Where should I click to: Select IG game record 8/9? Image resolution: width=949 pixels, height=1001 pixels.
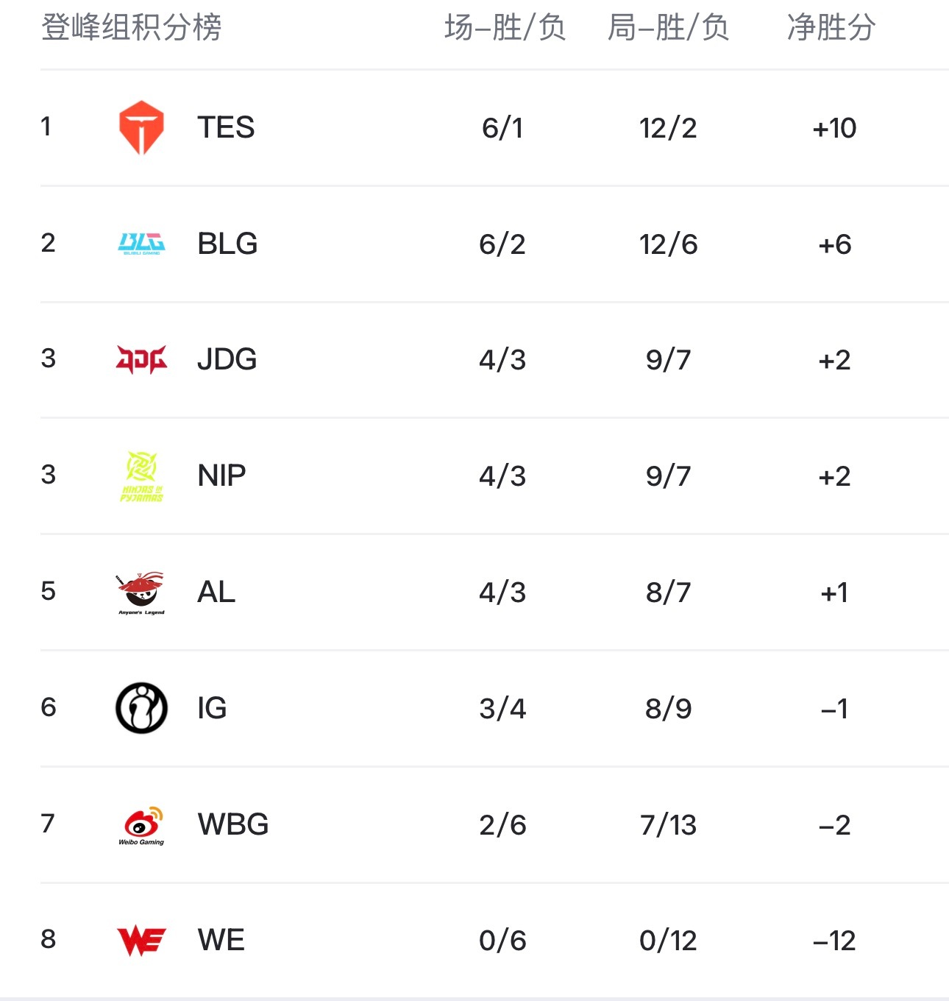point(668,709)
